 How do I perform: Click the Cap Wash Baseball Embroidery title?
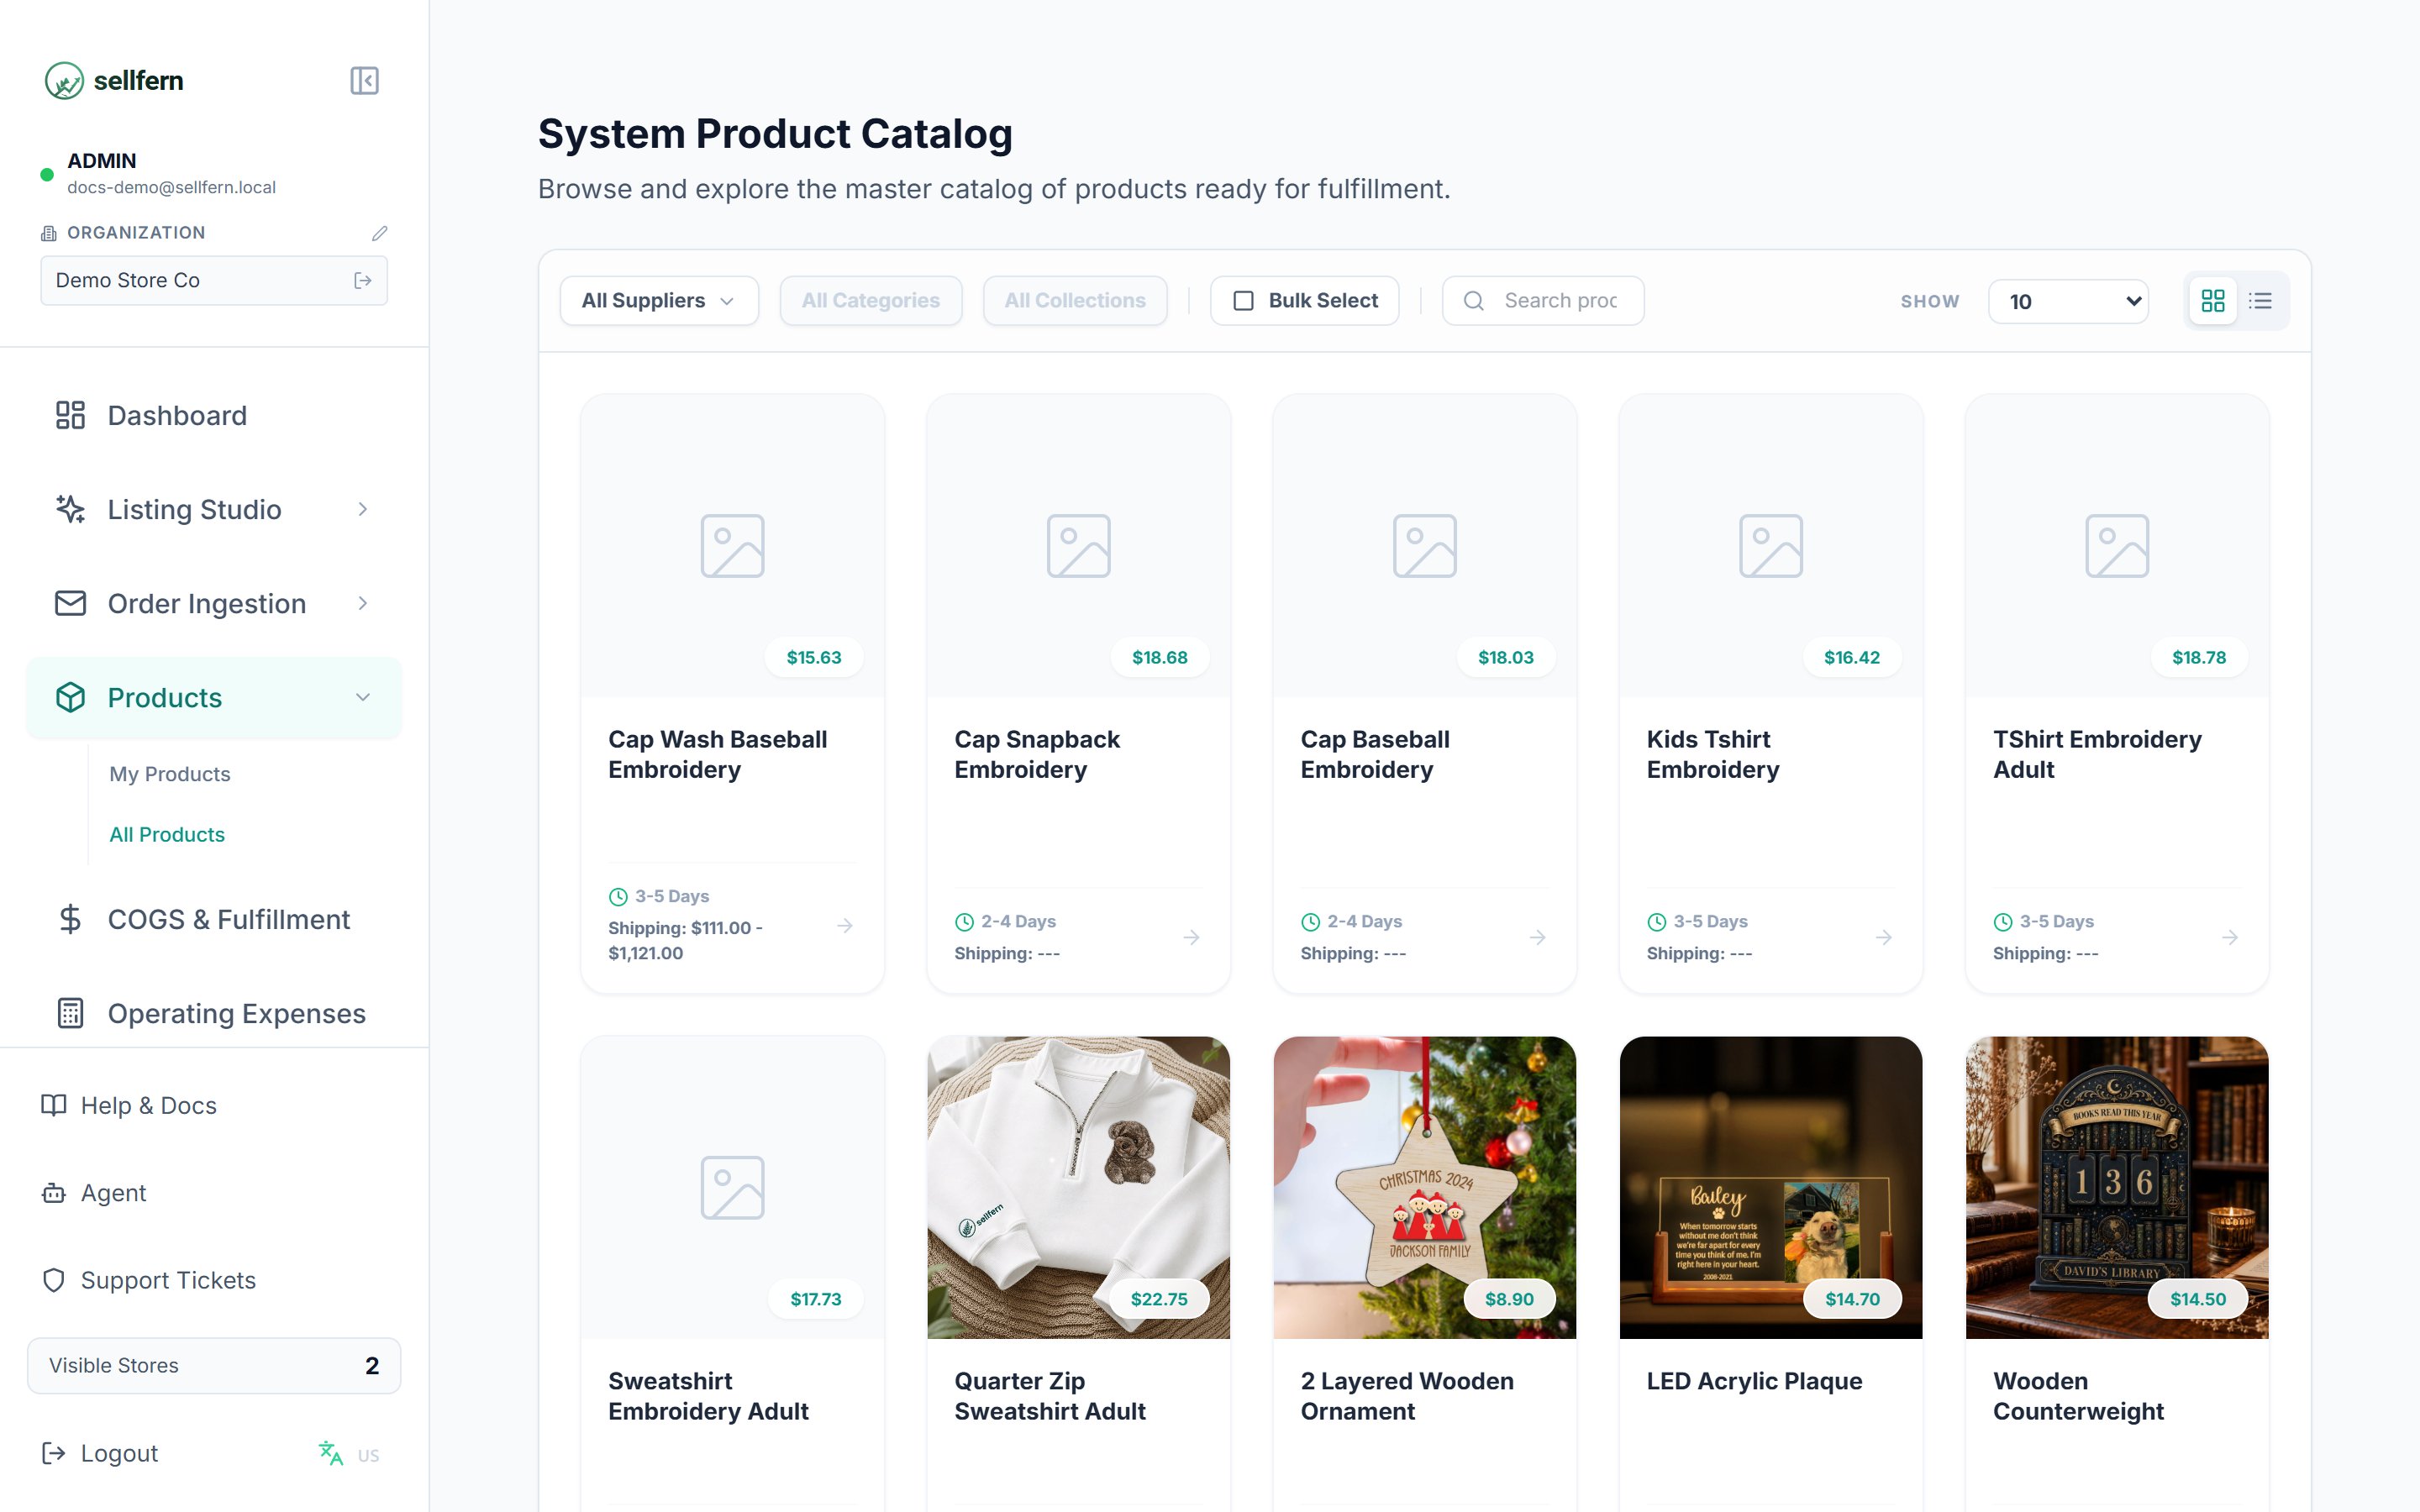click(x=718, y=754)
